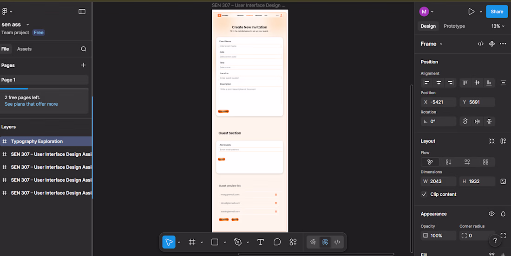Switch to the Prototype tab
Screen dimensions: 511x256
click(x=454, y=26)
